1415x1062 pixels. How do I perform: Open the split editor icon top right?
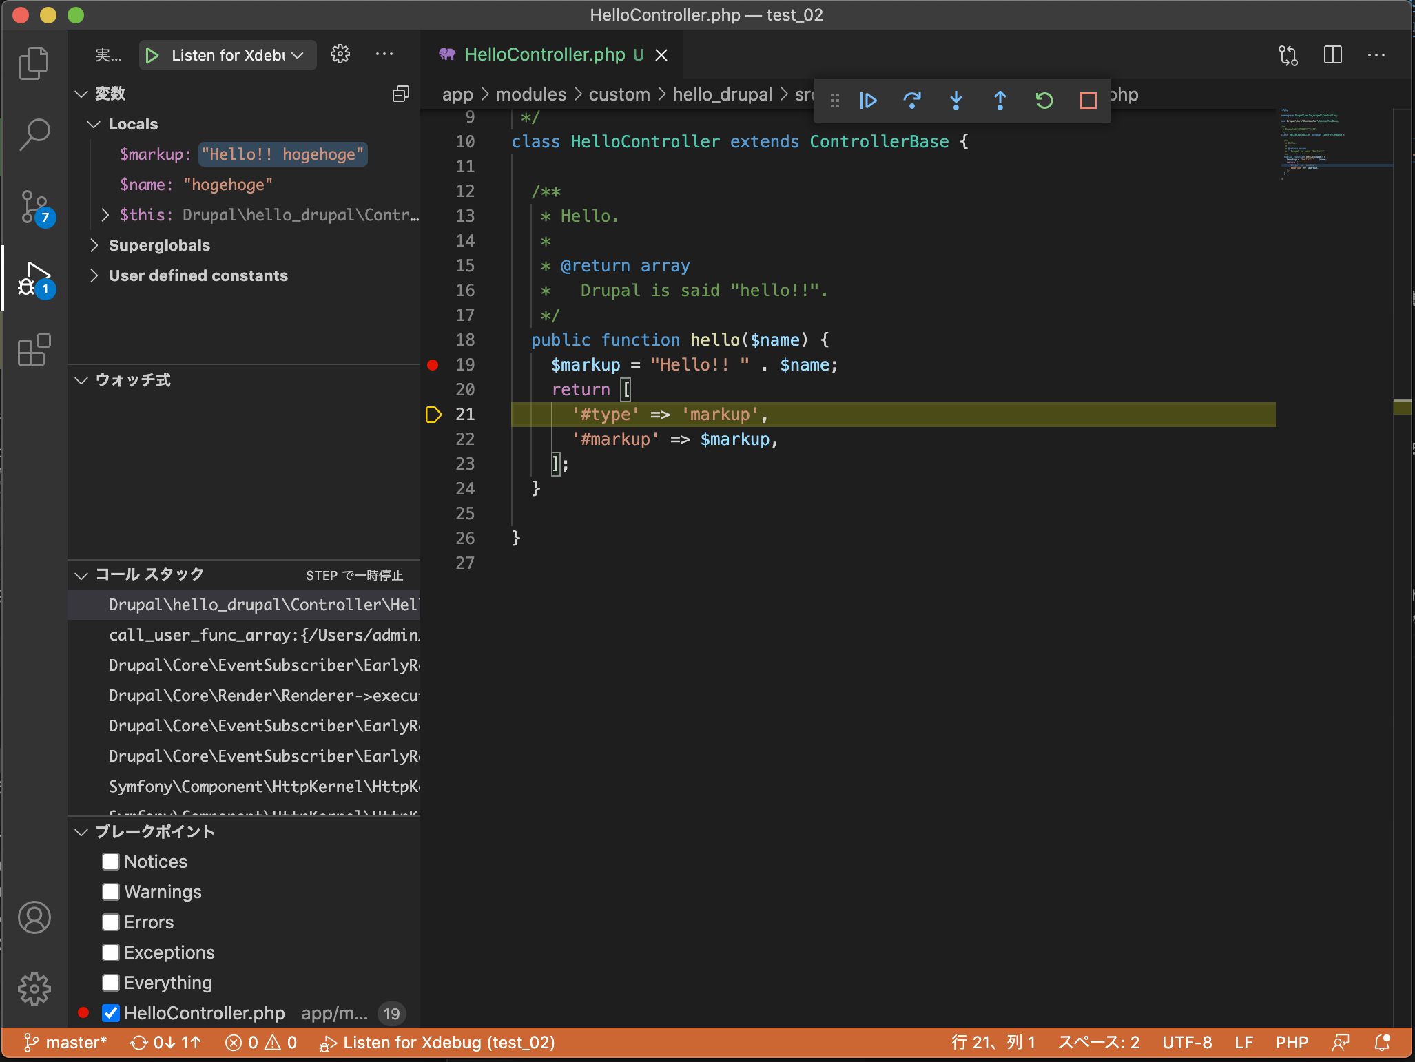coord(1333,55)
